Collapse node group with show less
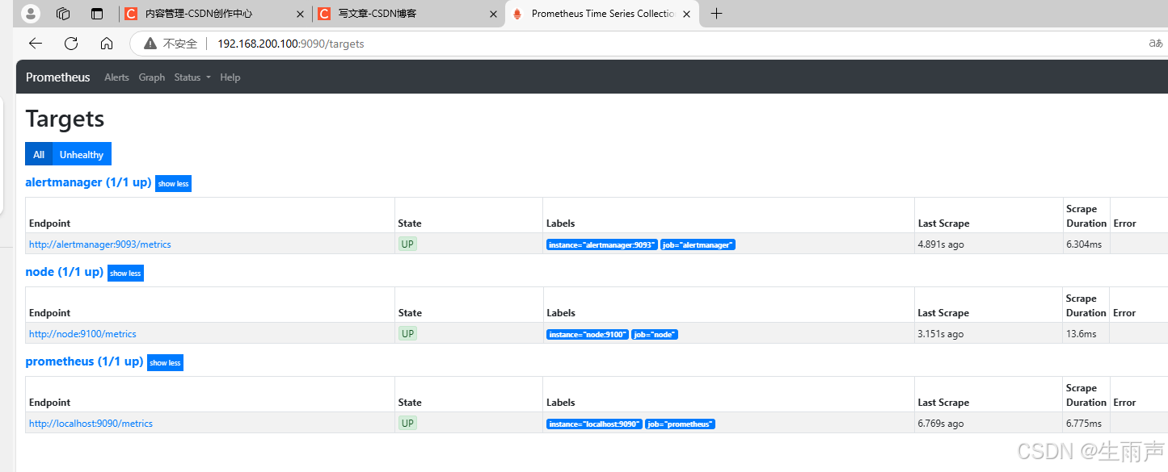This screenshot has width=1168, height=472. pos(125,274)
